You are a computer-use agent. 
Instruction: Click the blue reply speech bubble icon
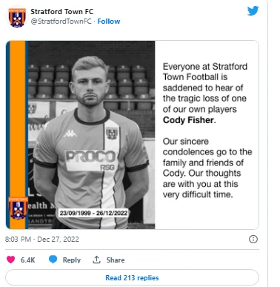pos(53,260)
